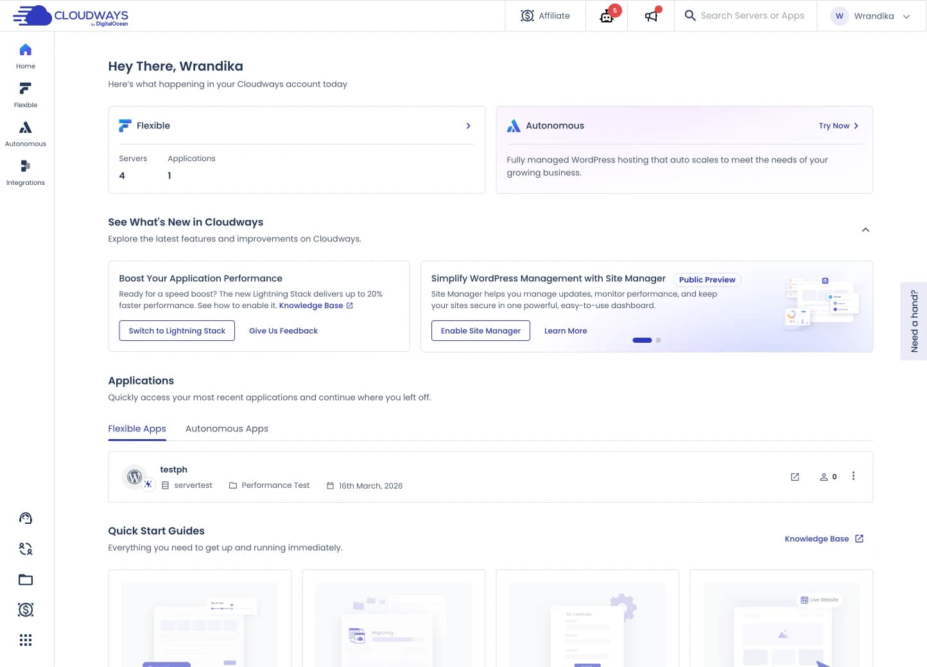Open billing via the dollar icon

(25, 609)
